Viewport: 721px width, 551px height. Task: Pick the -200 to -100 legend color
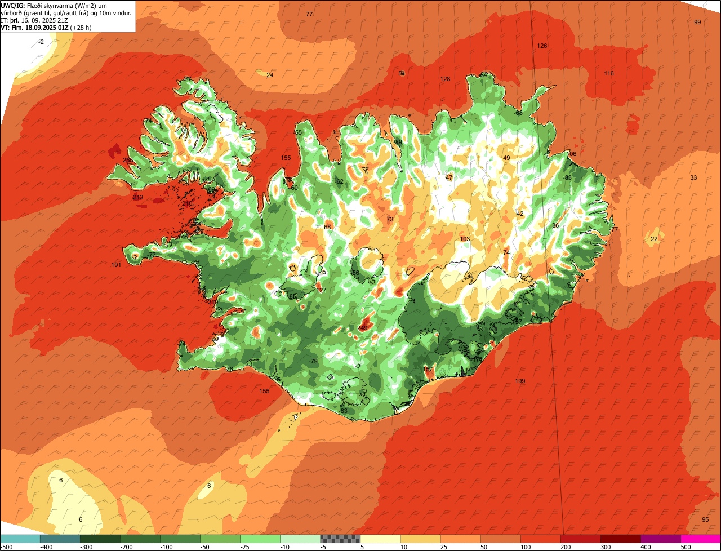coord(140,539)
